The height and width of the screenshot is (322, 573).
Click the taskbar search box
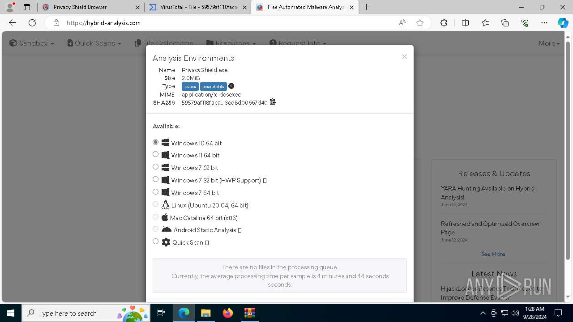pyautogui.click(x=86, y=313)
